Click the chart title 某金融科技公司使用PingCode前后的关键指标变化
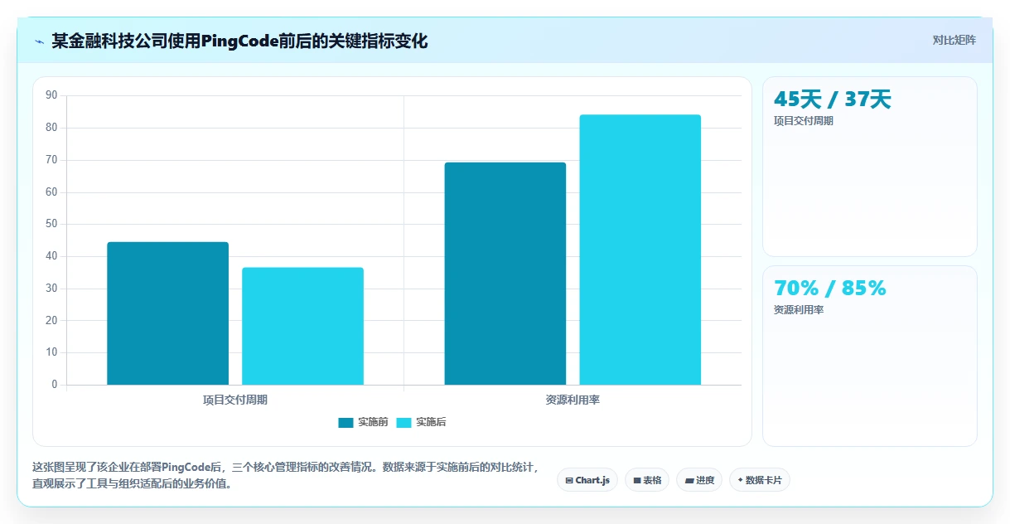 (239, 41)
